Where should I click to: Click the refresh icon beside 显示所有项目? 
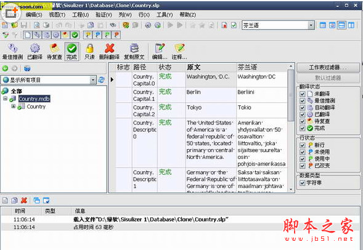[x=101, y=80]
